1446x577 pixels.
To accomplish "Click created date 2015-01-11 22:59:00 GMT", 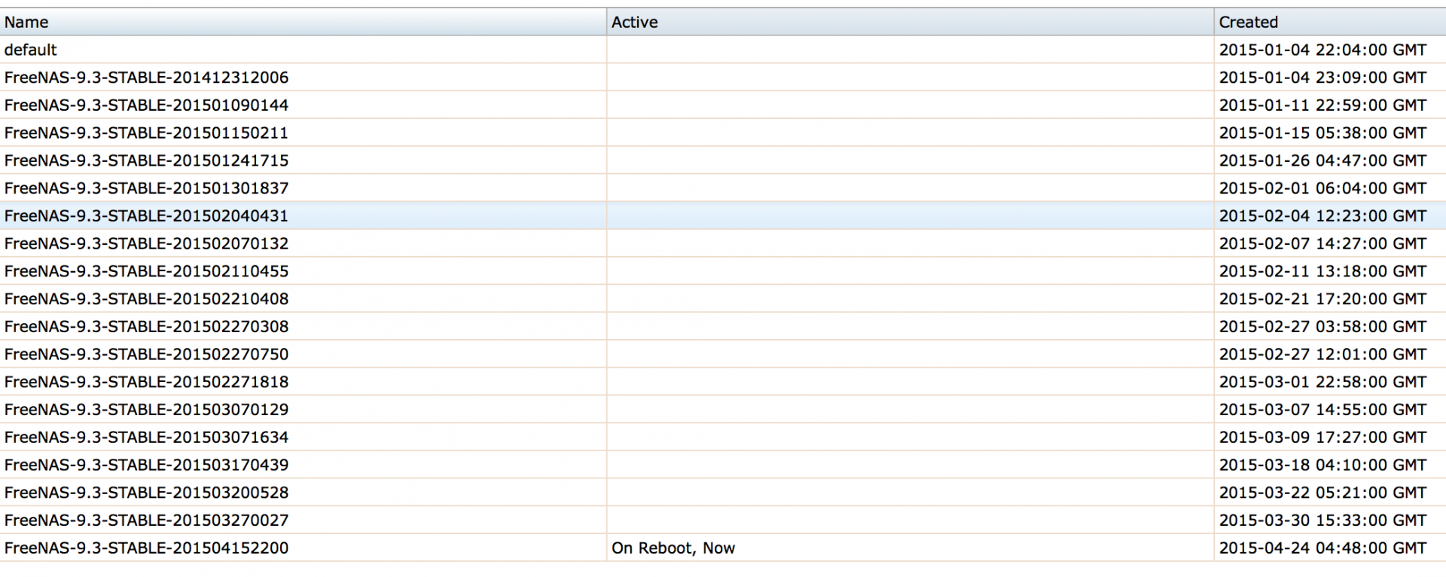I will tap(1322, 105).
